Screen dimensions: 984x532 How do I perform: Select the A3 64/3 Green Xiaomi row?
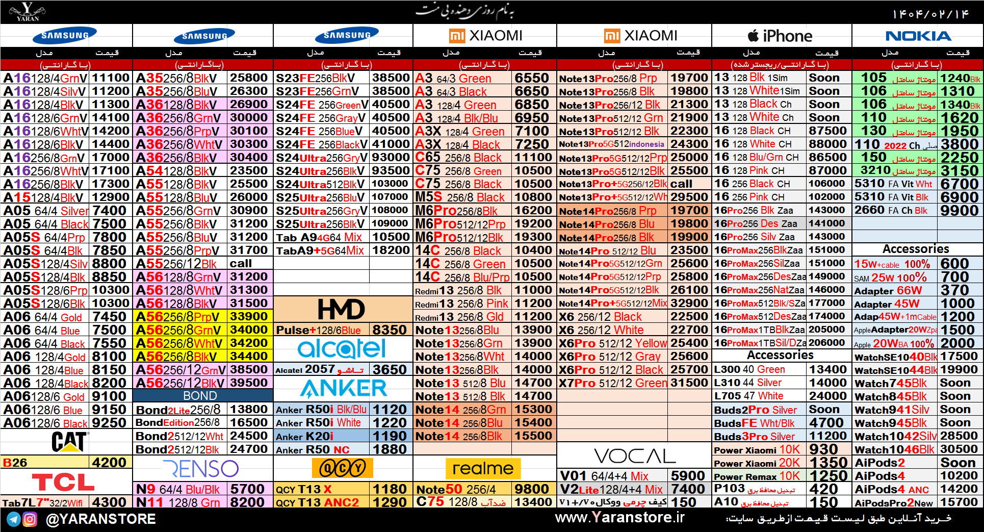click(x=484, y=78)
